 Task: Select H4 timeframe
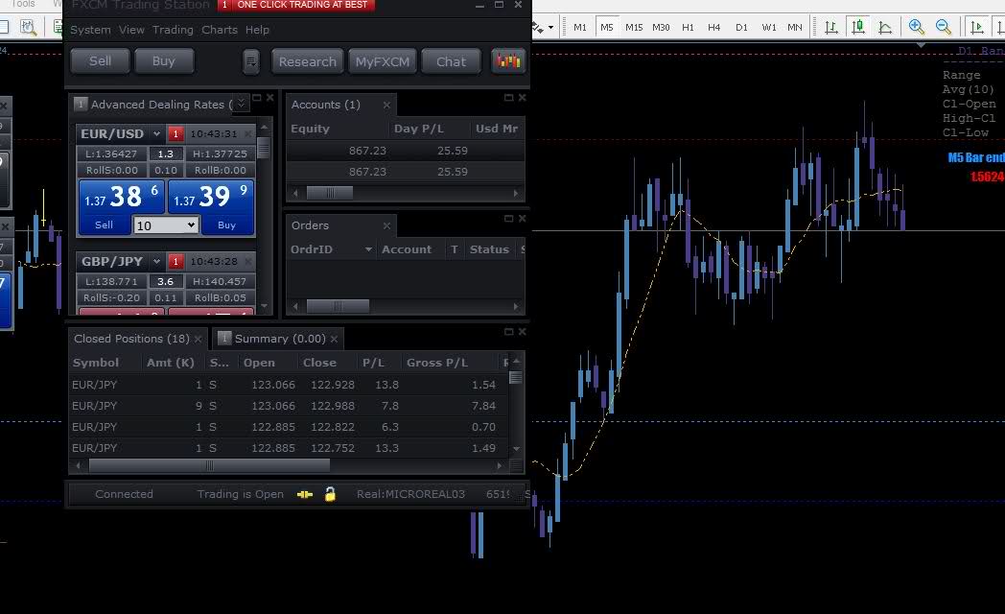(x=714, y=27)
